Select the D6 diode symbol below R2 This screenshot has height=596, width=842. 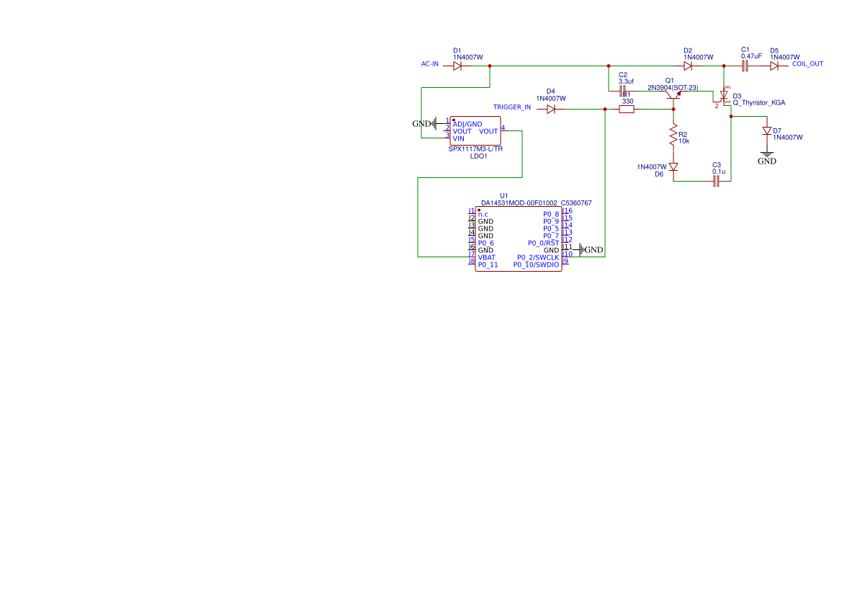point(673,167)
